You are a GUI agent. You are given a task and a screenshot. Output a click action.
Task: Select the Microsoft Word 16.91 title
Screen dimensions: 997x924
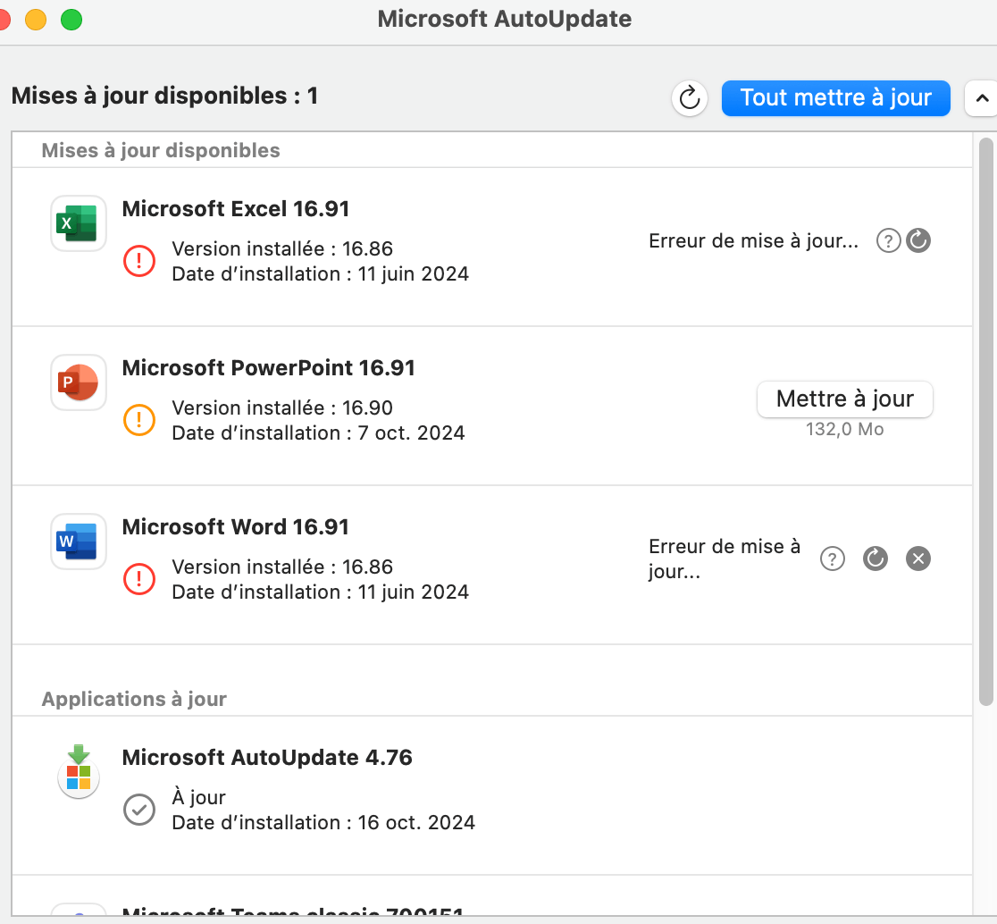(235, 526)
